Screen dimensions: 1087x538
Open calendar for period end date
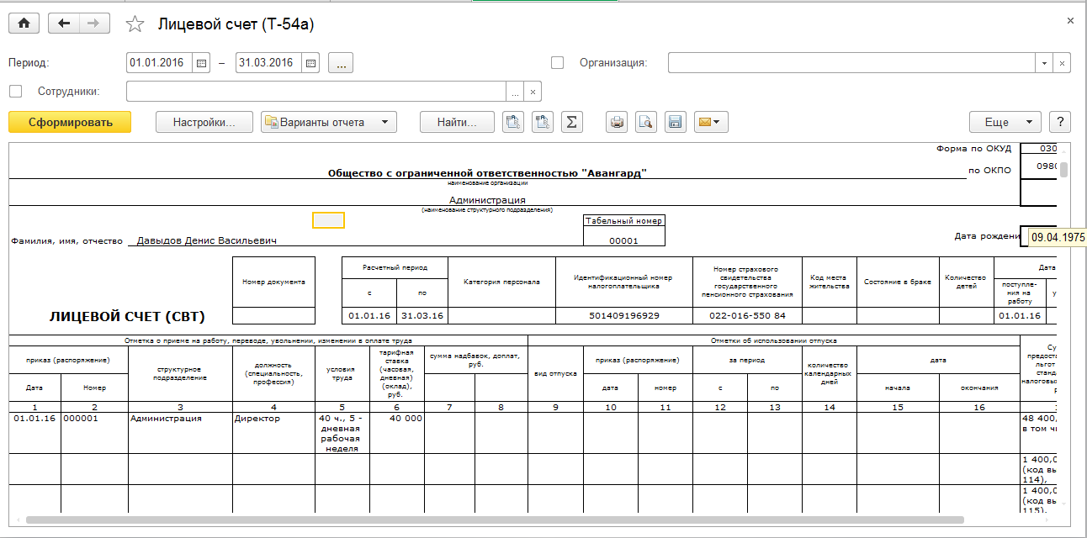click(311, 63)
